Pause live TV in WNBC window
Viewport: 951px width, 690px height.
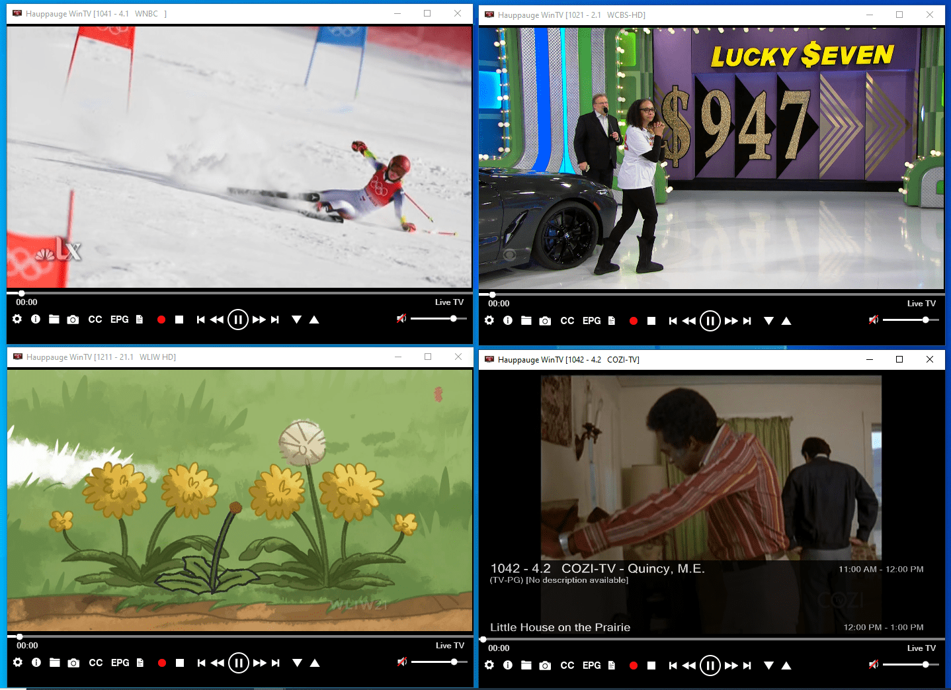(238, 320)
